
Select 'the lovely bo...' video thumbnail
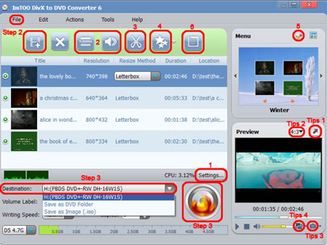(24, 76)
